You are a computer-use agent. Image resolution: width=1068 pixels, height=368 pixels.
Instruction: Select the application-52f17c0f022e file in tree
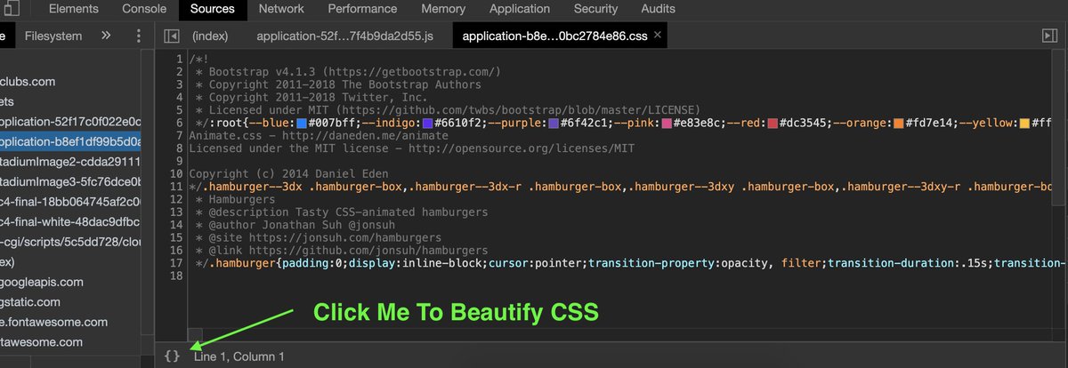pyautogui.click(x=71, y=121)
